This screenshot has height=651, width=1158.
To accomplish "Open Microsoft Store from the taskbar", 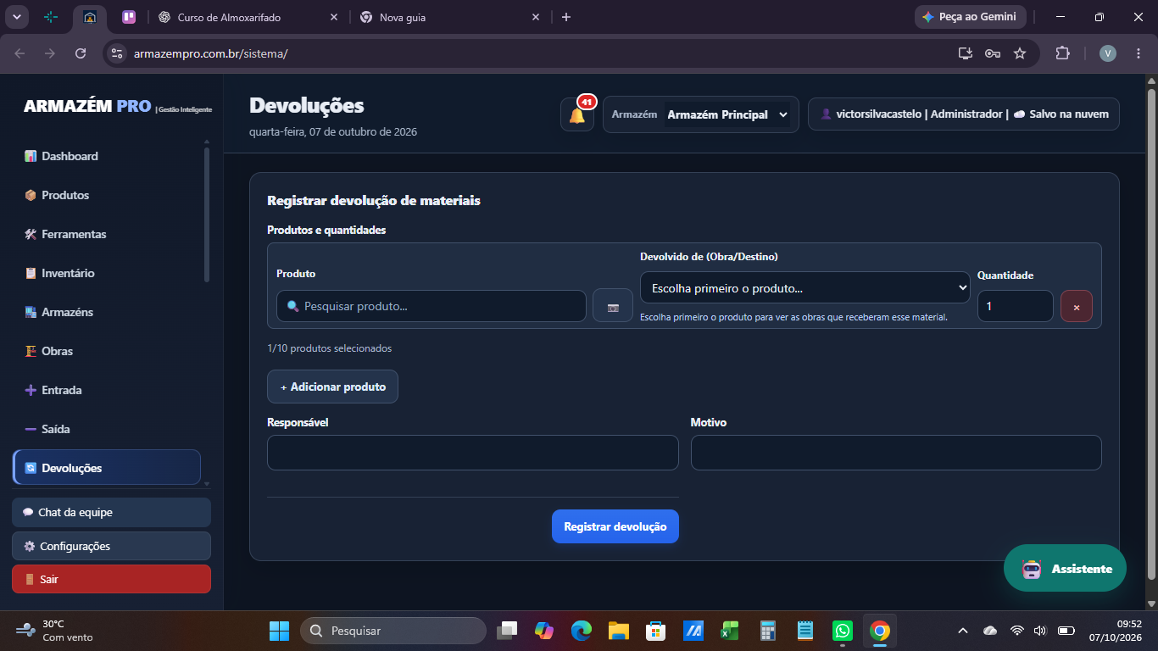I will click(x=655, y=631).
